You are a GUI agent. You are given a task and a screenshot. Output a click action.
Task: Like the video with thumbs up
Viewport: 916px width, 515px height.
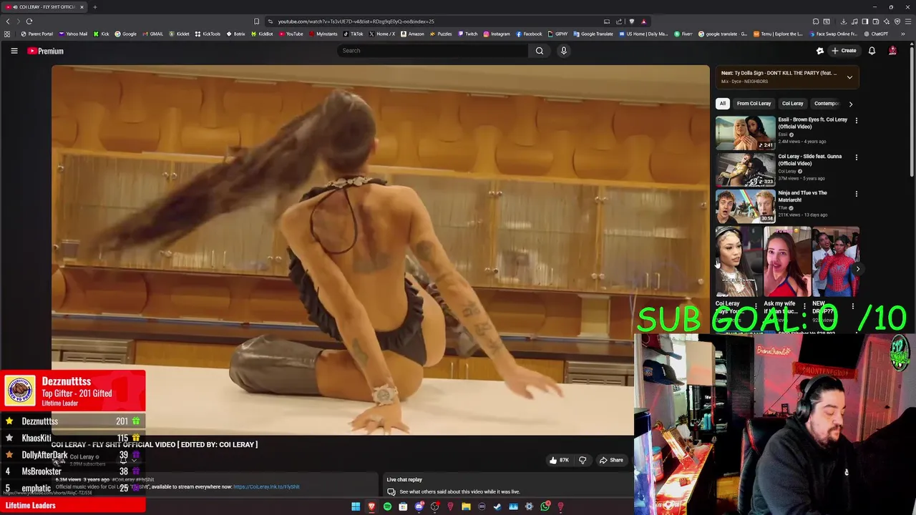[559, 460]
